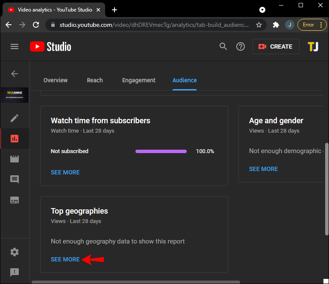This screenshot has height=284, width=329.
Task: Select the Analytics bar chart icon
Action: tap(15, 139)
